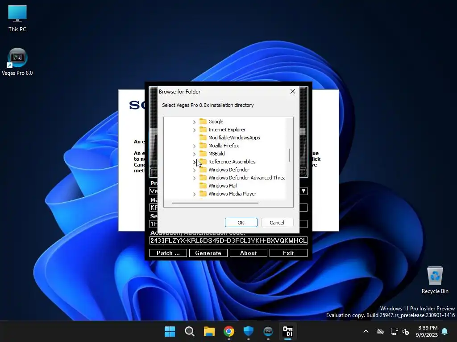Screen dimensions: 457x342
Task: Select the Internet Explorer folder icon
Action: click(x=203, y=130)
